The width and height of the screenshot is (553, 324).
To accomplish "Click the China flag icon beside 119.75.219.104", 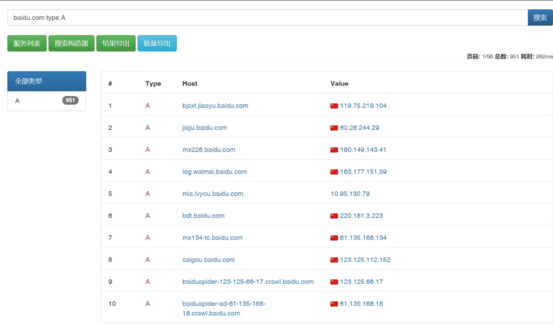I will (x=334, y=106).
